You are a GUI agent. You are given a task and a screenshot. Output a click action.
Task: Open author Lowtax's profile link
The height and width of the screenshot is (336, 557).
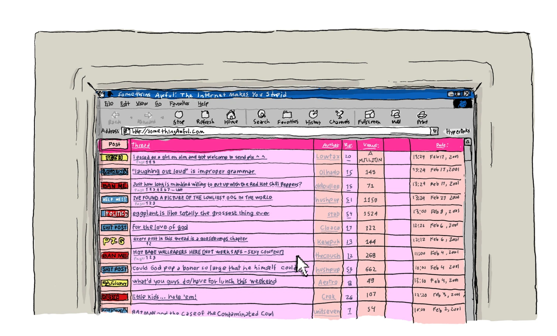tap(328, 157)
